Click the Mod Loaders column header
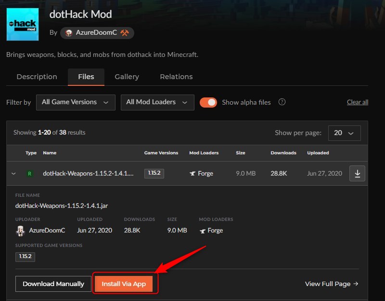Viewport: 385px width, 301px height. [204, 153]
